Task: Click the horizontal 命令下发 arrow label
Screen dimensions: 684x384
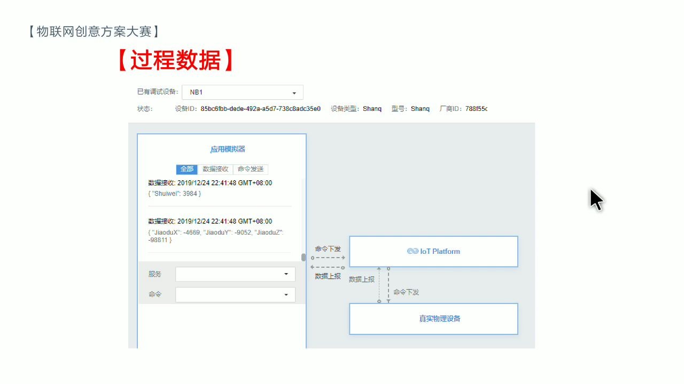Action: click(x=328, y=249)
